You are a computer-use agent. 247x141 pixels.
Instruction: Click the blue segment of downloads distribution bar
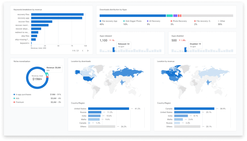click(133, 16)
